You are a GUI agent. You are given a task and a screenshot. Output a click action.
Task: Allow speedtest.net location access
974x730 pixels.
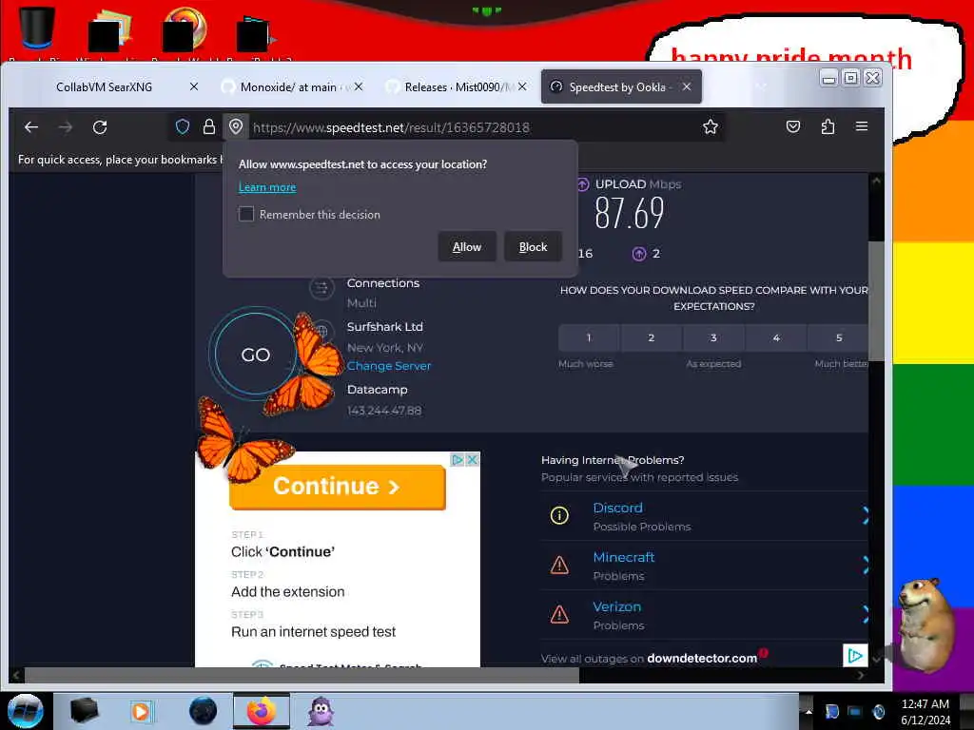466,246
